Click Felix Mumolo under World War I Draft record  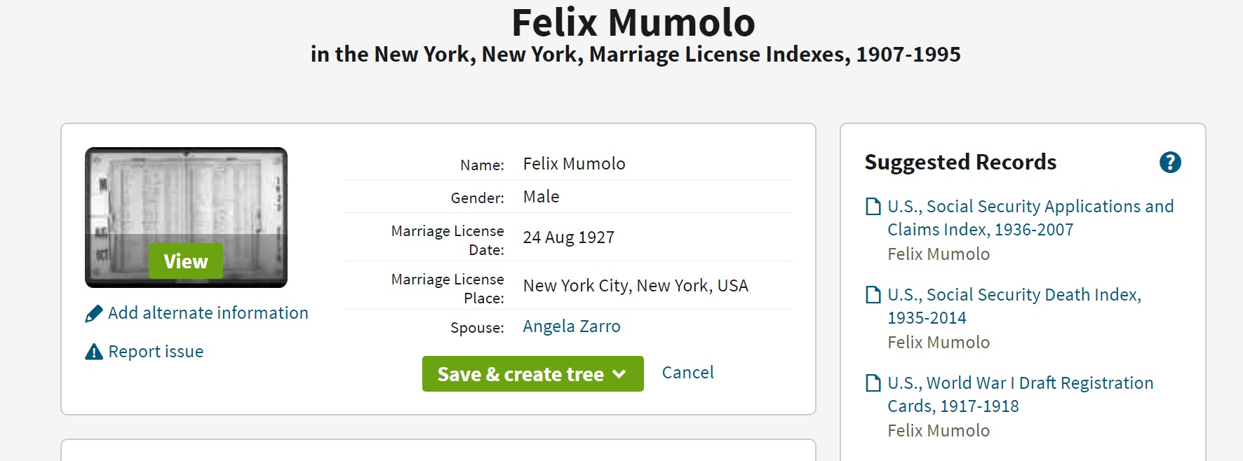click(x=938, y=431)
